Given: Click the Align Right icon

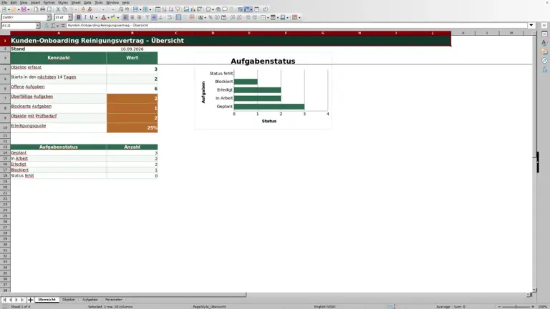Looking at the screenshot, I should [x=139, y=17].
